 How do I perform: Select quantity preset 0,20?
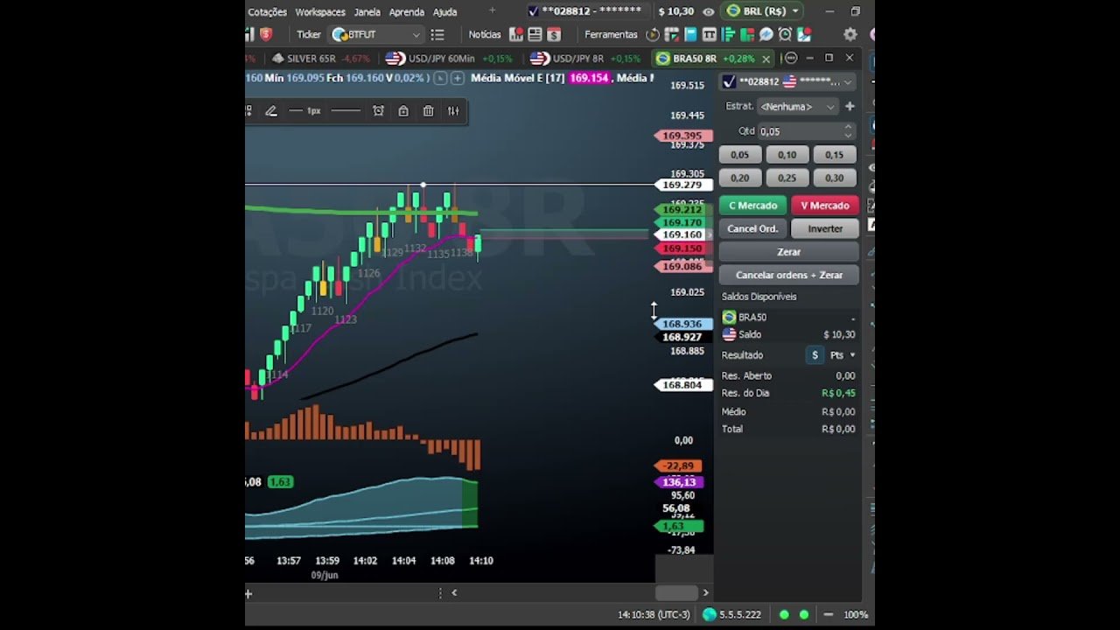coord(739,178)
